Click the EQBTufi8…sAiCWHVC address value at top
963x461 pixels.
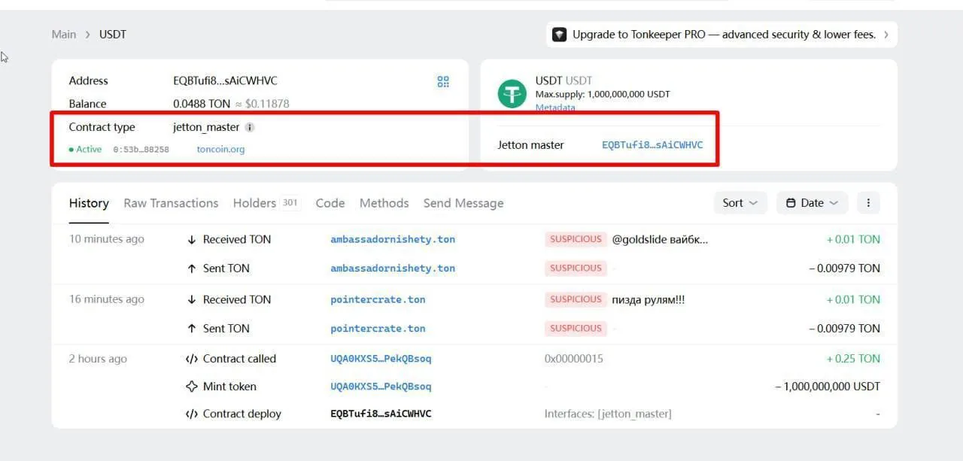(225, 81)
